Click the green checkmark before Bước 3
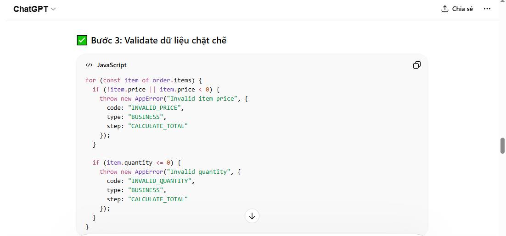Screen dimensions: 506x236 tap(82, 40)
